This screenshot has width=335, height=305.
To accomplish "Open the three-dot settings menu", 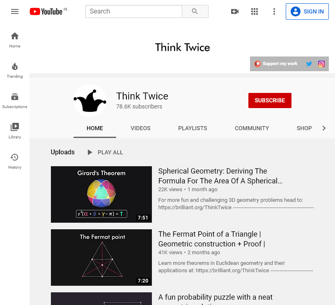I will [x=274, y=11].
